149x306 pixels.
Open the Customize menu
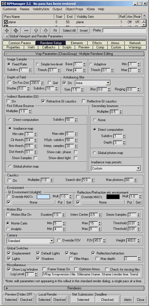(10, 9)
